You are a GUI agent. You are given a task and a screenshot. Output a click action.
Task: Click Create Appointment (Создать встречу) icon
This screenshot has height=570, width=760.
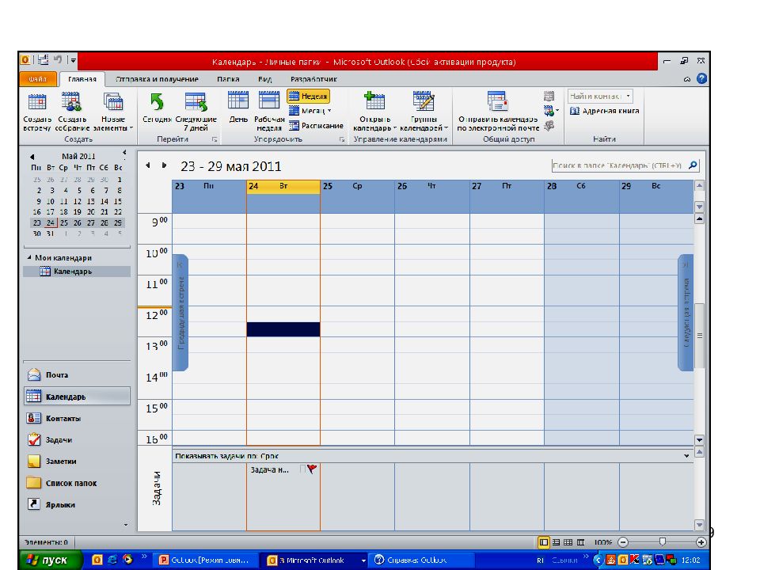(x=37, y=111)
